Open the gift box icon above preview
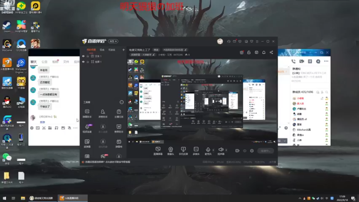Screen dimensions: 359x202 241,53
